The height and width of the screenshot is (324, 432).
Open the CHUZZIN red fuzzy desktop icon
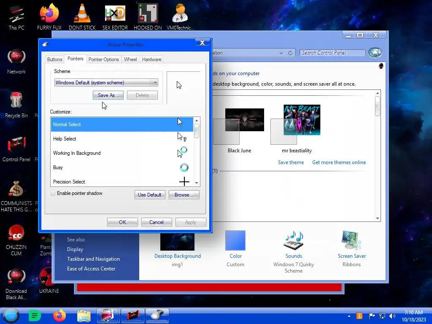pyautogui.click(x=16, y=240)
